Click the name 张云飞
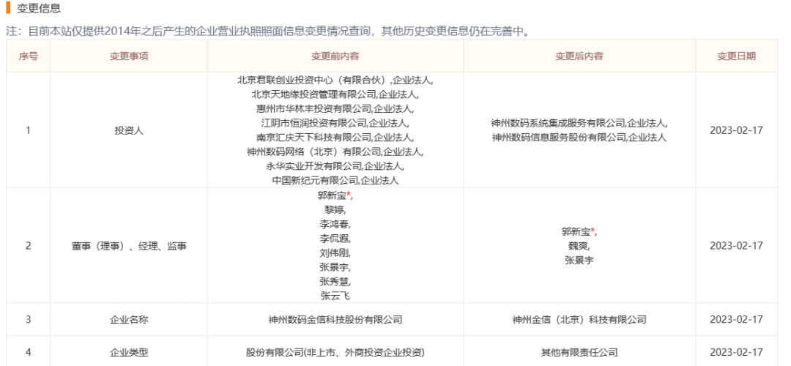Screen dimensions: 791x366 [x=335, y=296]
